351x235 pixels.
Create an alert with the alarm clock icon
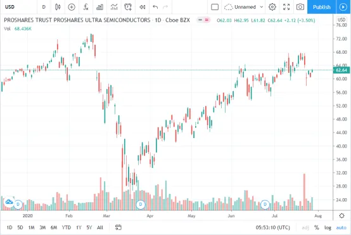coord(128,7)
